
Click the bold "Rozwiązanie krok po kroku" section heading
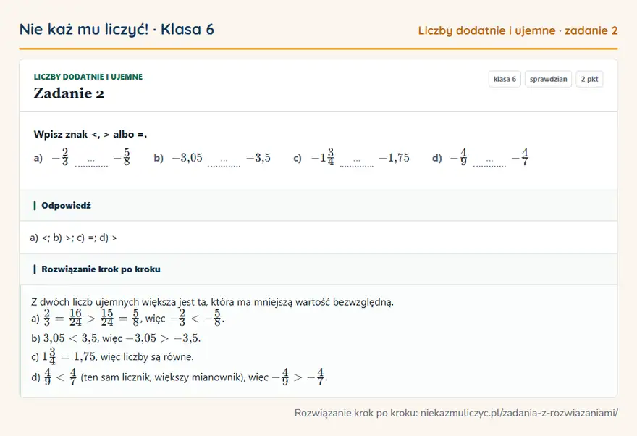click(101, 269)
